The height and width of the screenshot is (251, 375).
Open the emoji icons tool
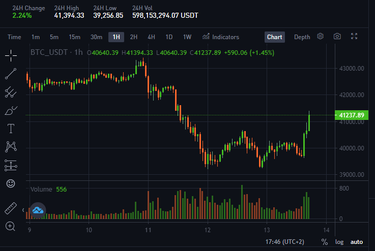click(x=11, y=183)
